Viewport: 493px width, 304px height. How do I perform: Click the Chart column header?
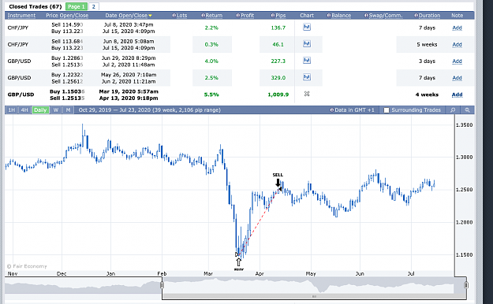pos(307,16)
